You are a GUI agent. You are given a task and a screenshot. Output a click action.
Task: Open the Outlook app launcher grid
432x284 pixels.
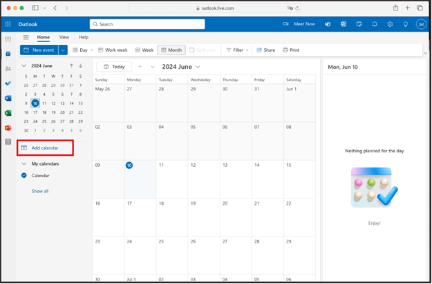(x=8, y=24)
